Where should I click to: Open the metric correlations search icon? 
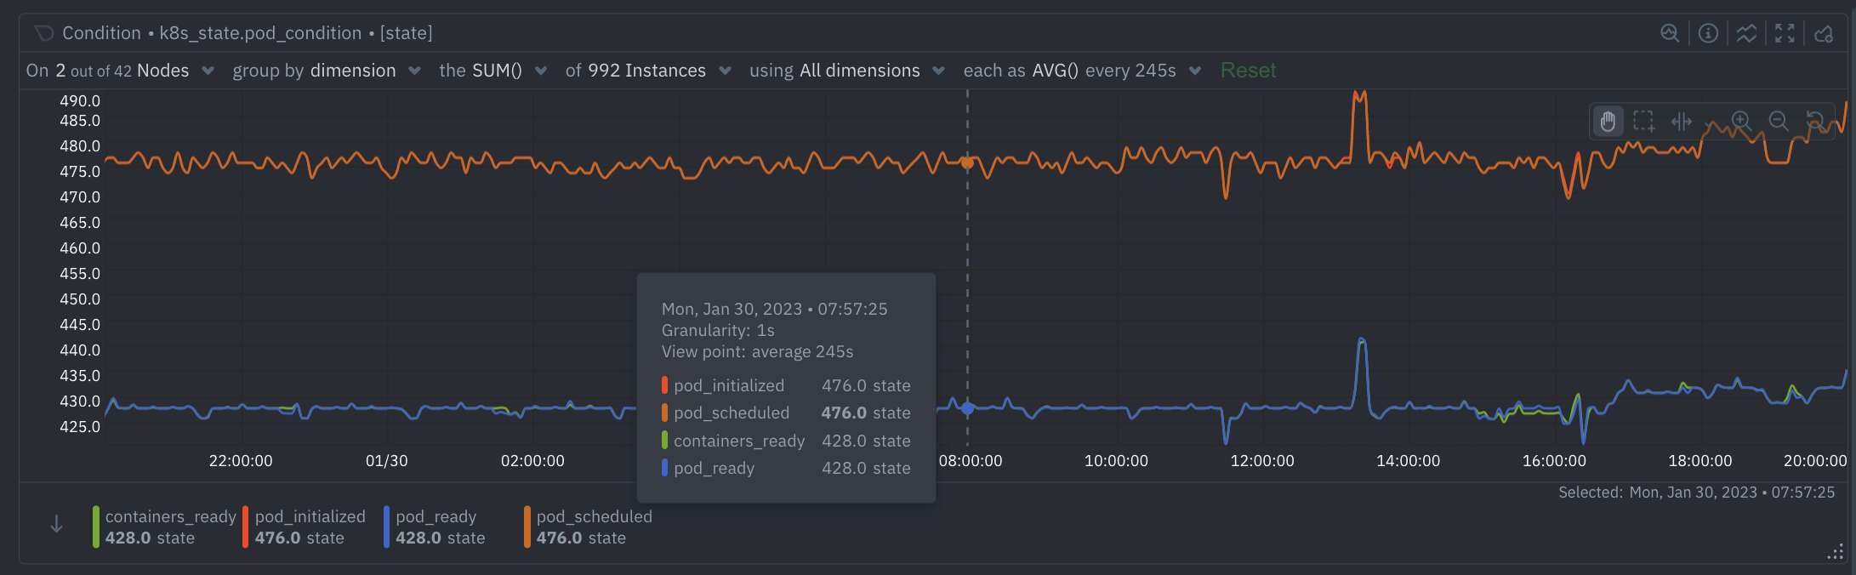pyautogui.click(x=1670, y=33)
